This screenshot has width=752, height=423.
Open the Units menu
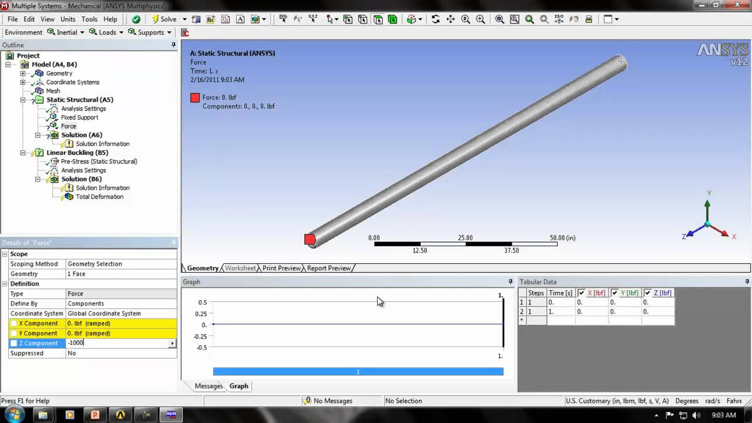[x=68, y=19]
